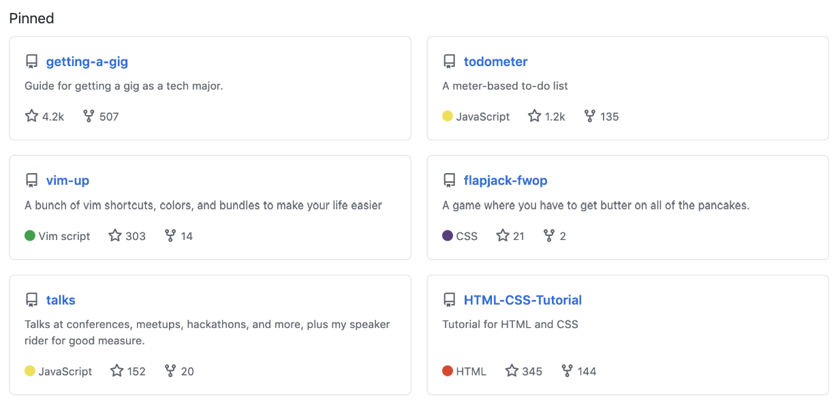Open the getting-a-gig repository link
Viewport: 838px width, 405px height.
tap(87, 61)
